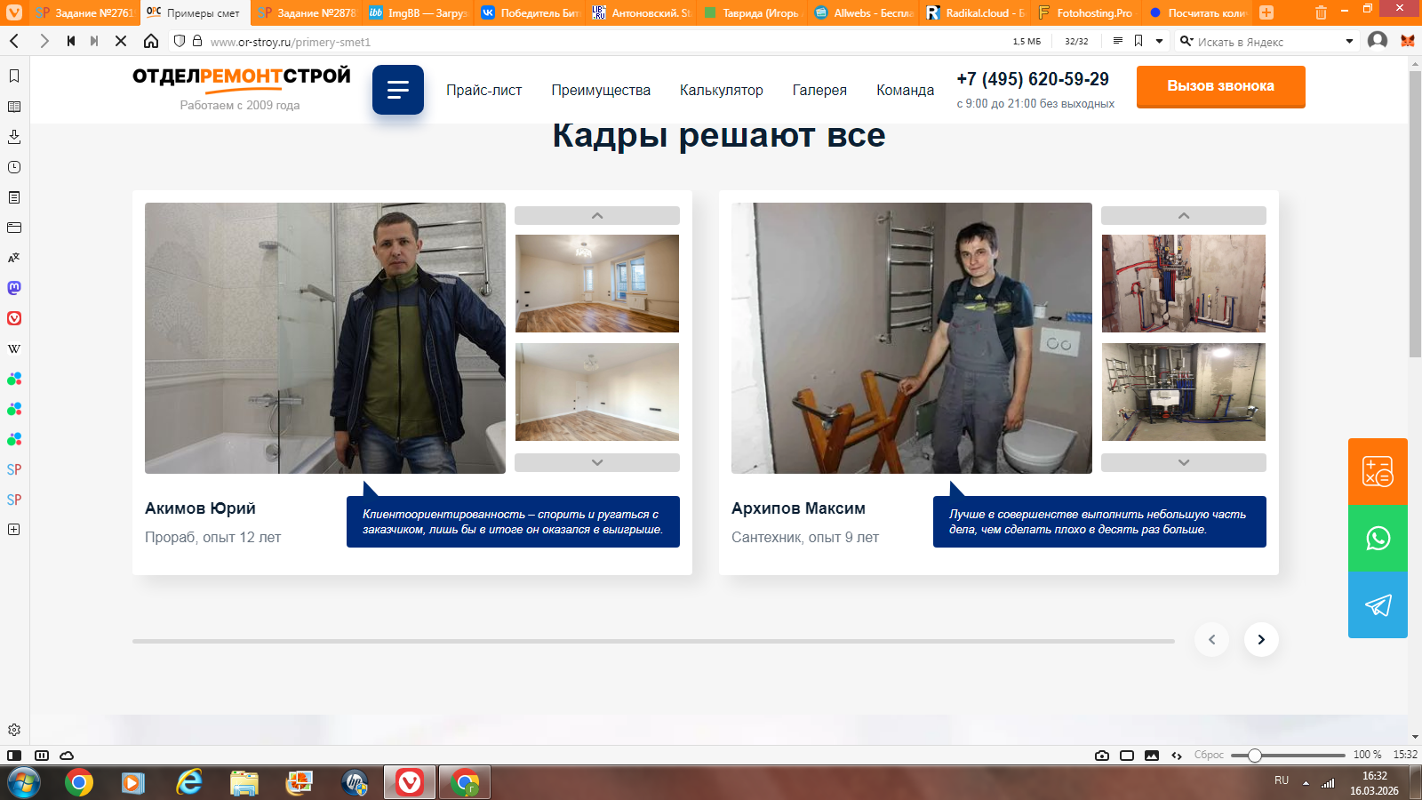Click the browser home button
The height and width of the screenshot is (800, 1422).
pos(151,41)
